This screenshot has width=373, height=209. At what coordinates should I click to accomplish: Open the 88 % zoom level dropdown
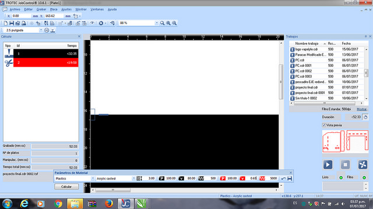tap(157, 23)
